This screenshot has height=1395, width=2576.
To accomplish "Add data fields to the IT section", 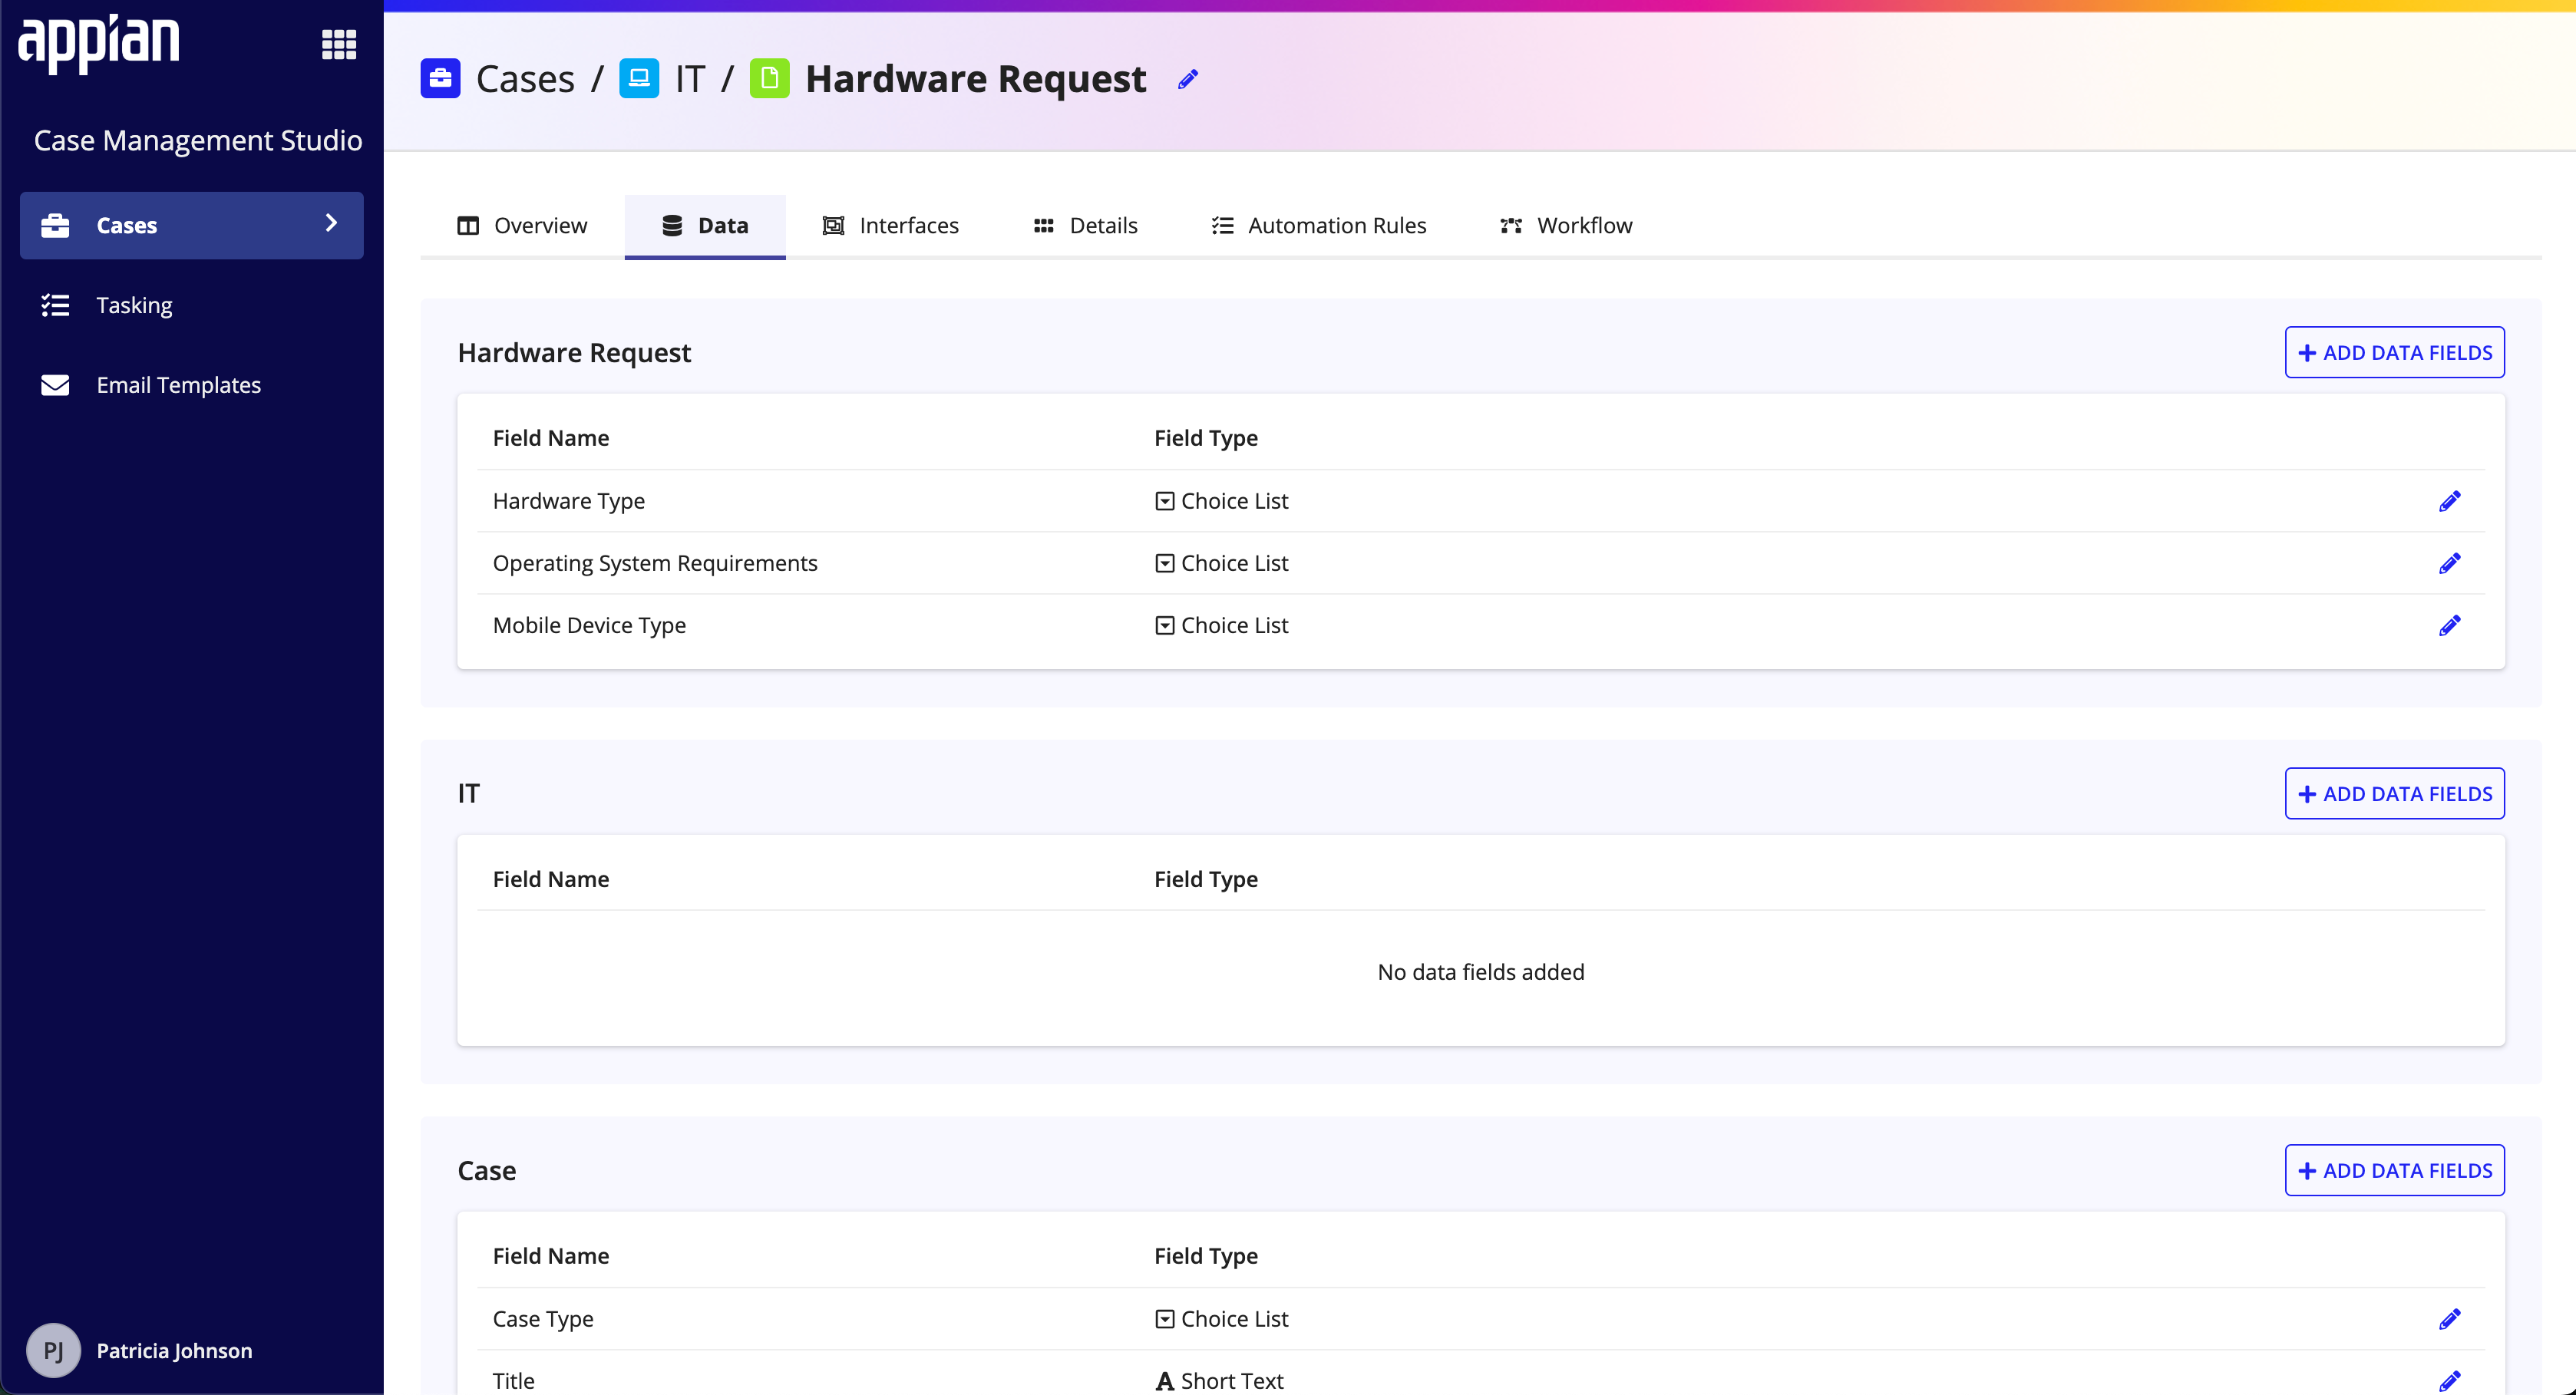I will click(x=2394, y=793).
